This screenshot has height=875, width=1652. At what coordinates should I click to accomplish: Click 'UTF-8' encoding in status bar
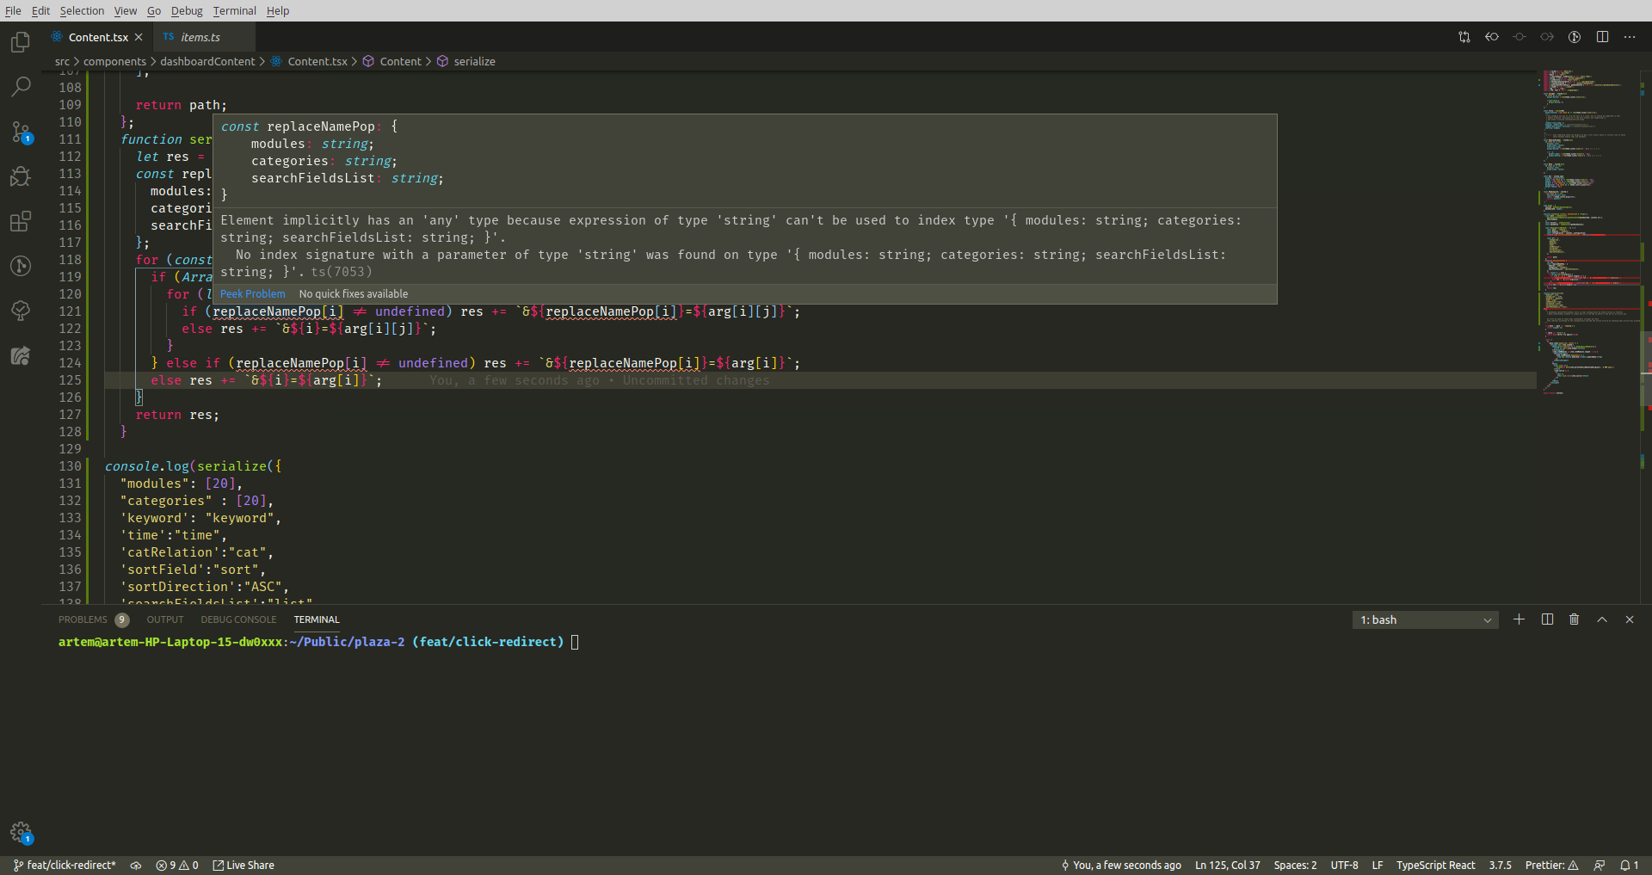tap(1345, 866)
